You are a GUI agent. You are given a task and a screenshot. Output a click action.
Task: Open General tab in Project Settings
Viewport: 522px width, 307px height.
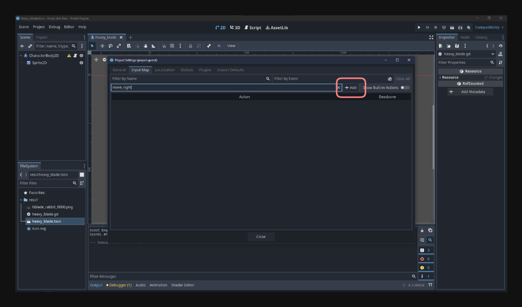(119, 70)
